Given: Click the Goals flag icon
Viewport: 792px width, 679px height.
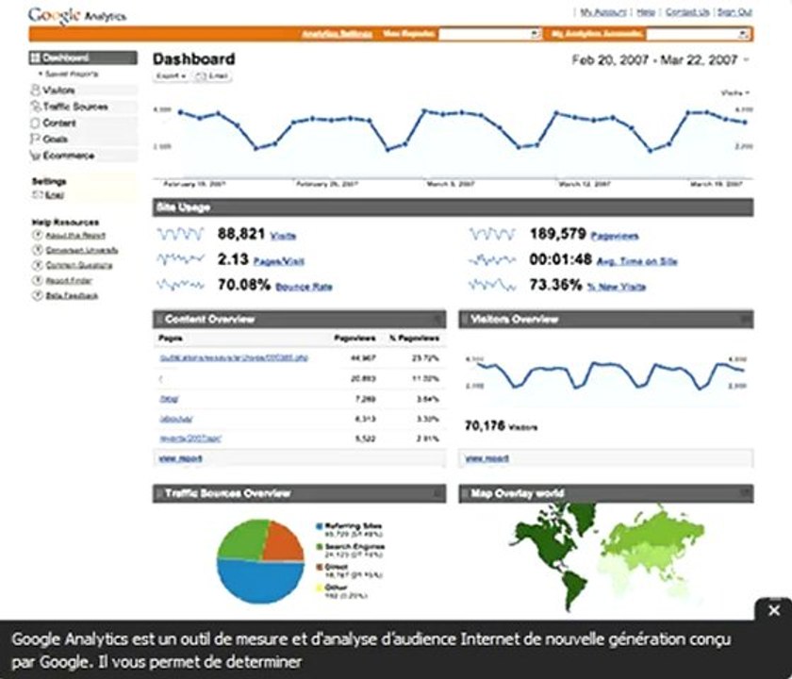Looking at the screenshot, I should [x=36, y=139].
